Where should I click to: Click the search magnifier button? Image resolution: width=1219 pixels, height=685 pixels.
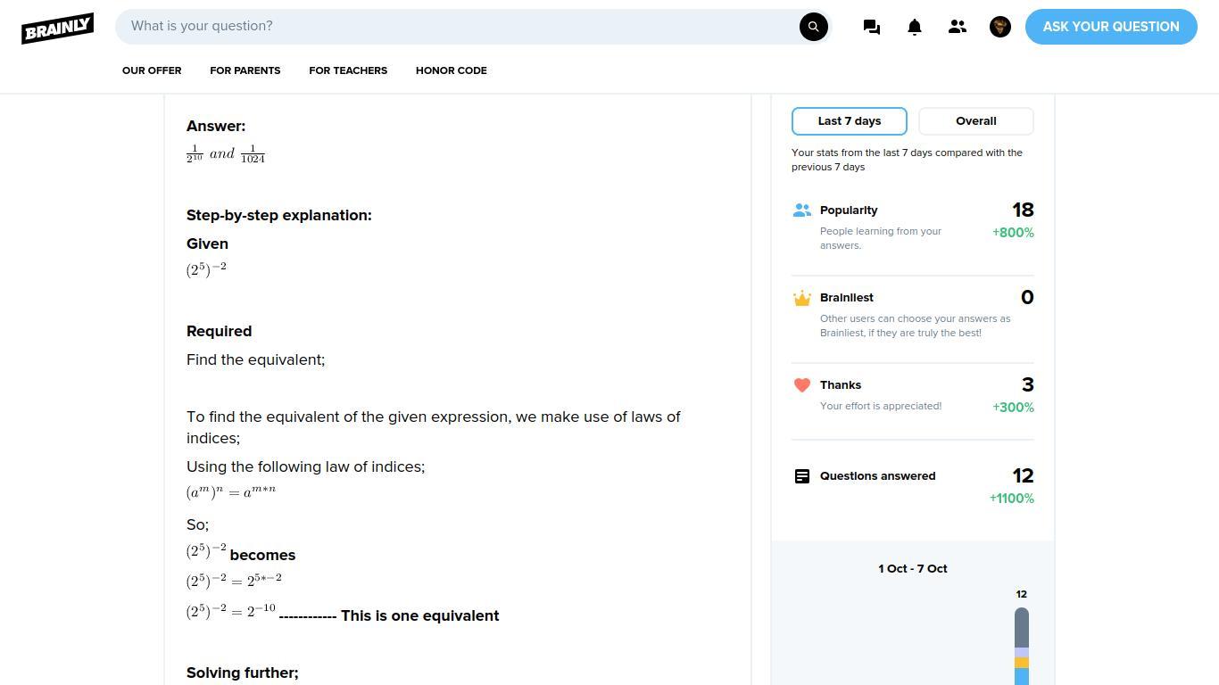(813, 27)
